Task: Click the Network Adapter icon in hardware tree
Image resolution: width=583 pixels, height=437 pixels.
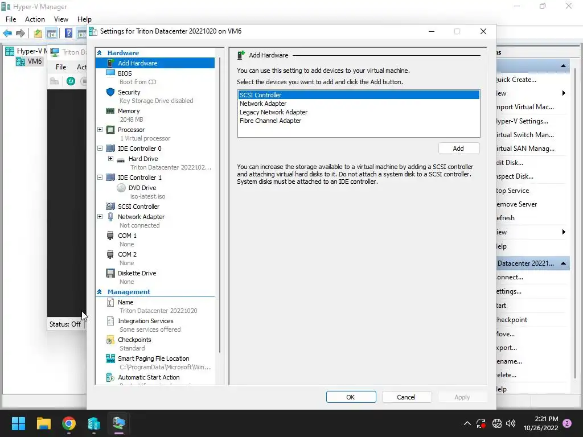Action: tap(110, 217)
